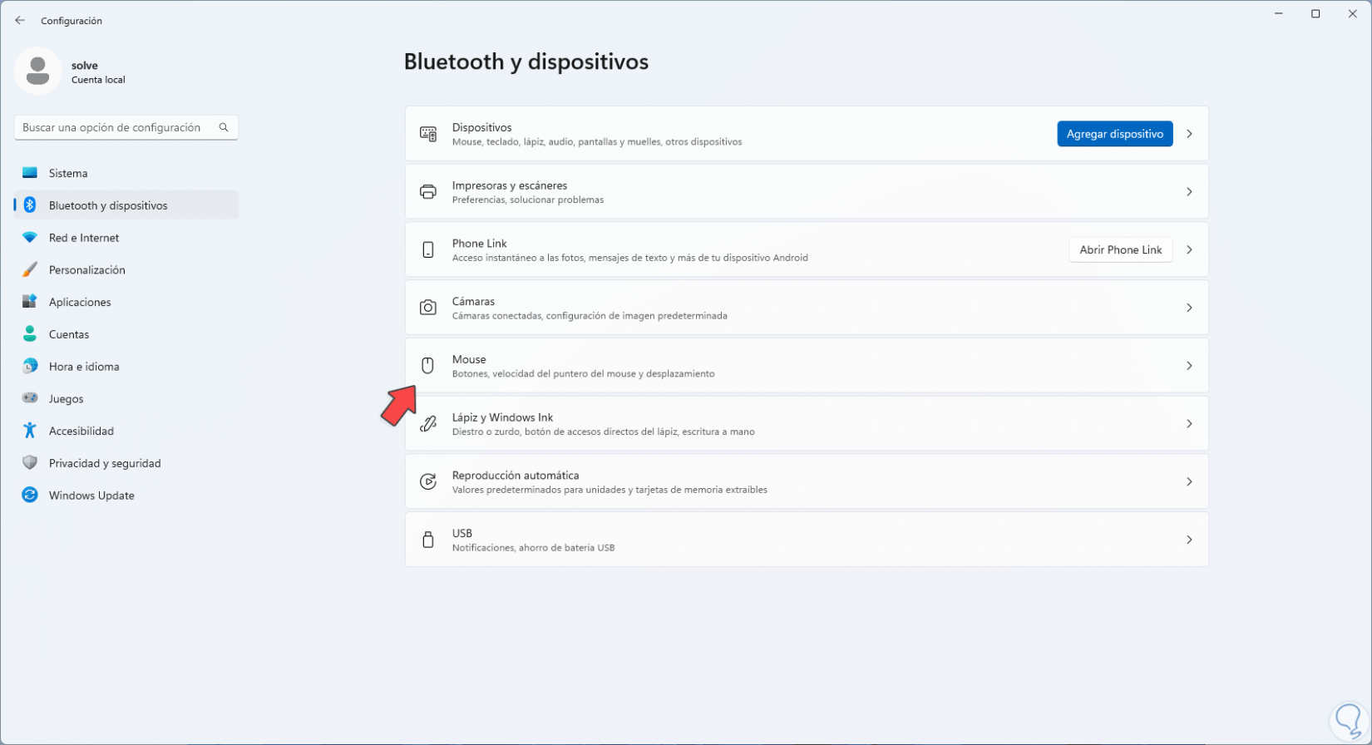Expand the Phone Link row chevron
This screenshot has width=1372, height=745.
pos(1189,249)
